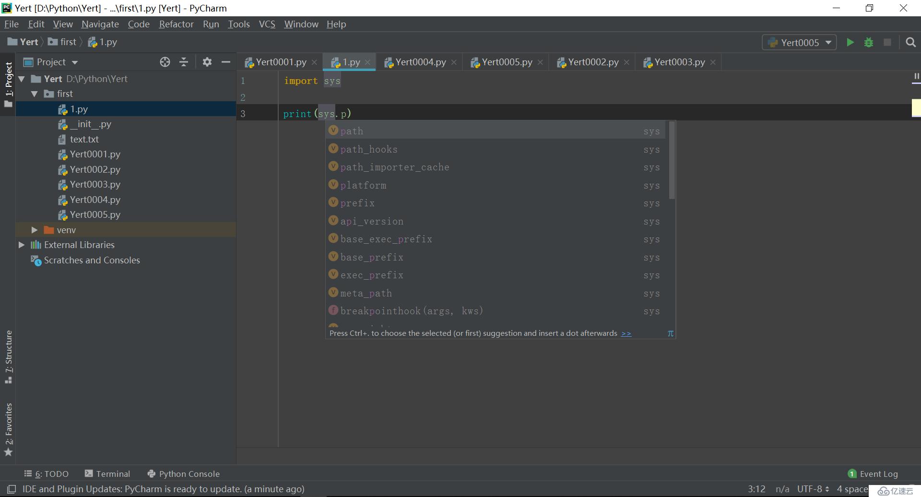This screenshot has width=921, height=497.
Task: Open Project panel settings gear
Action: 207,62
